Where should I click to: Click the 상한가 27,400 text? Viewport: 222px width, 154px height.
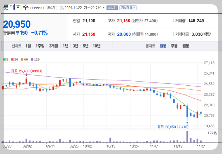click(x=145, y=21)
